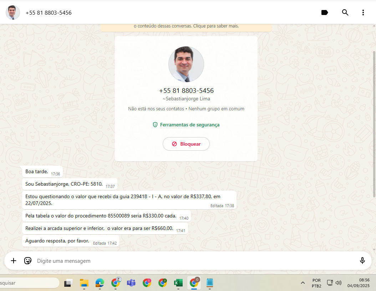Screen dimensions: 376x291
Task: Open Microsoft Teams from the taskbar
Action: [131, 283]
